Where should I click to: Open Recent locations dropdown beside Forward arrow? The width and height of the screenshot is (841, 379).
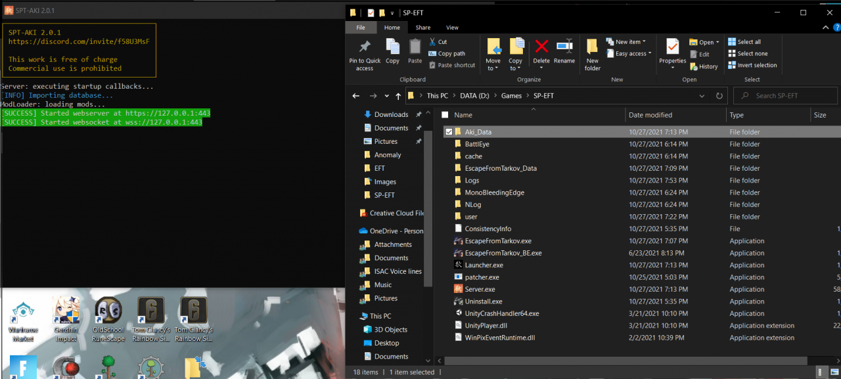pyautogui.click(x=386, y=96)
